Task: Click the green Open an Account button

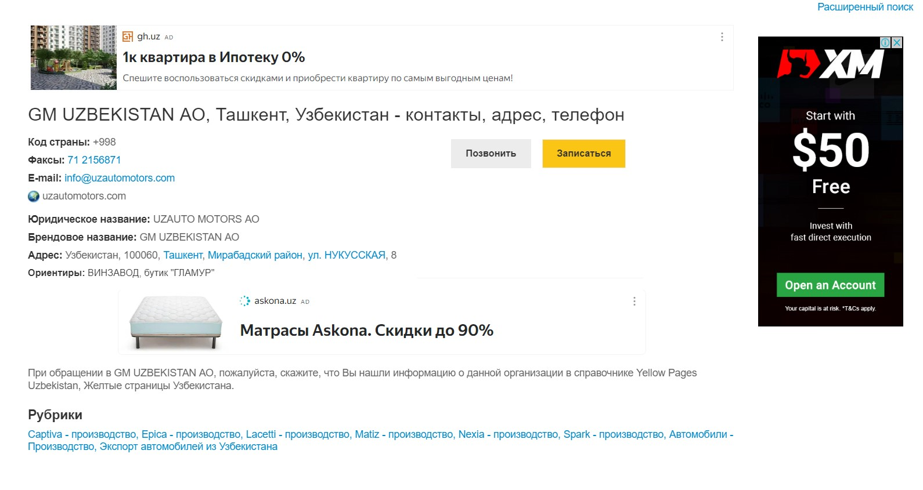Action: (831, 285)
